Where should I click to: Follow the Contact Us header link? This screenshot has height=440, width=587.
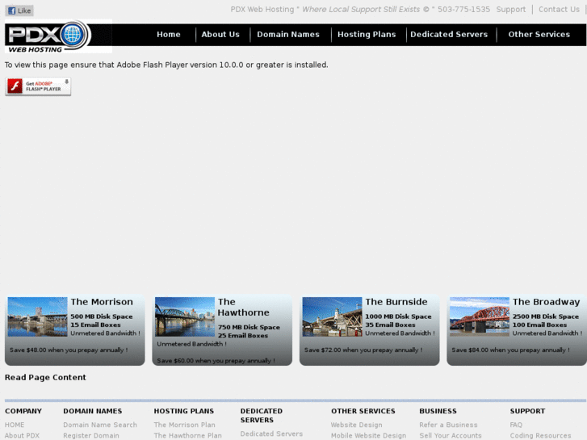(559, 10)
